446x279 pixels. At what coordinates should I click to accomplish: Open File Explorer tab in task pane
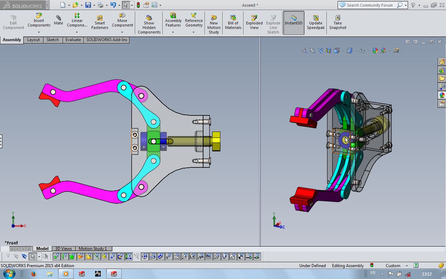[x=442, y=78]
